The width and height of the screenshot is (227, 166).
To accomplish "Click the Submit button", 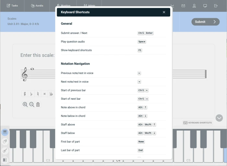I will coord(205,22).
